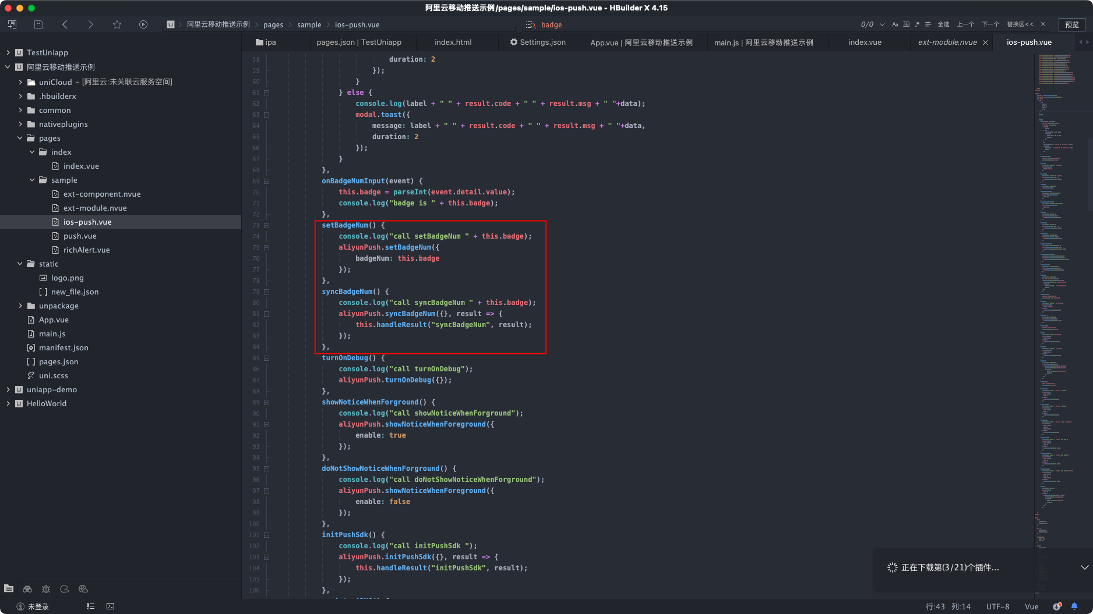
Task: Collapse the sample folder
Action: tap(32, 180)
